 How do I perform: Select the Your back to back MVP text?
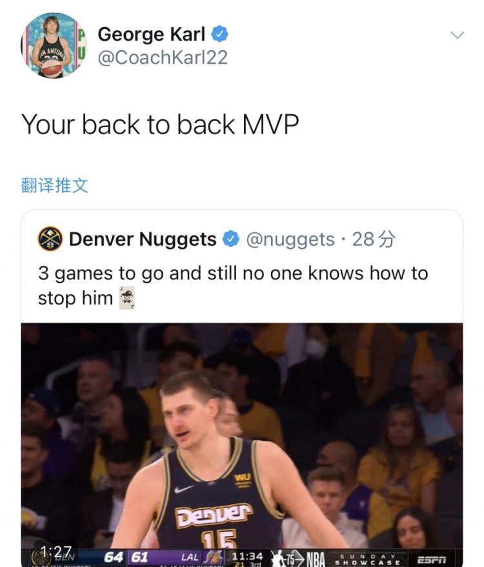pos(160,124)
